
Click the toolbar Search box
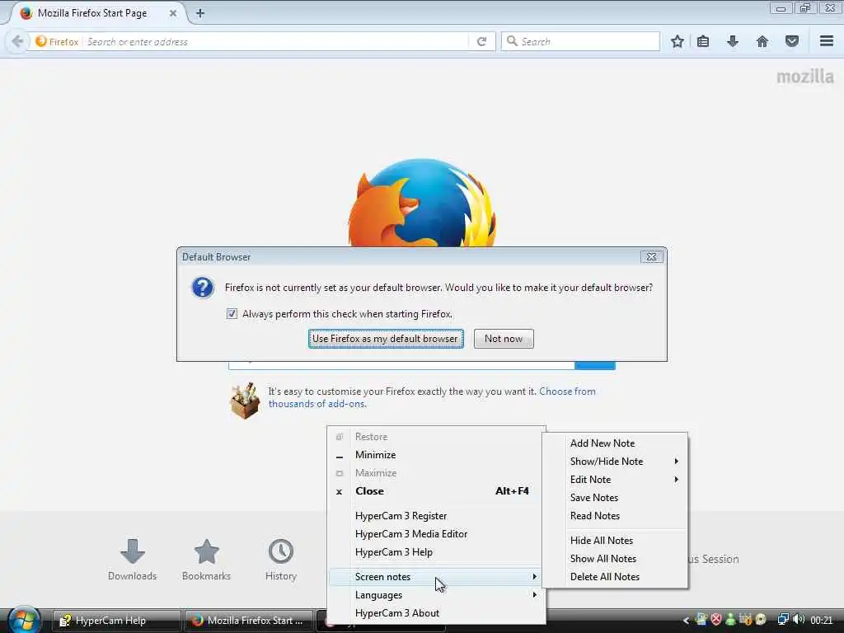point(580,41)
